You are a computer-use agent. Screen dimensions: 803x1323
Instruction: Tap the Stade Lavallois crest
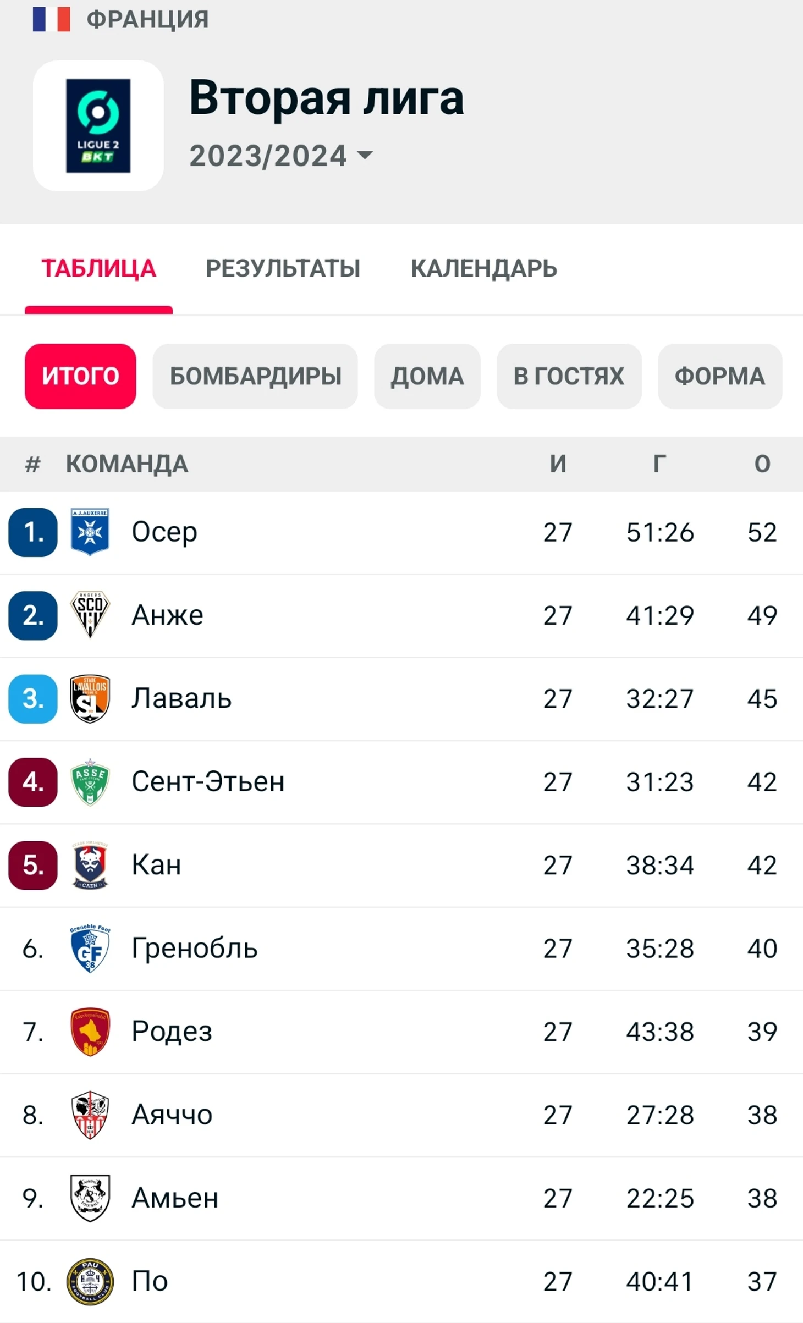click(90, 698)
